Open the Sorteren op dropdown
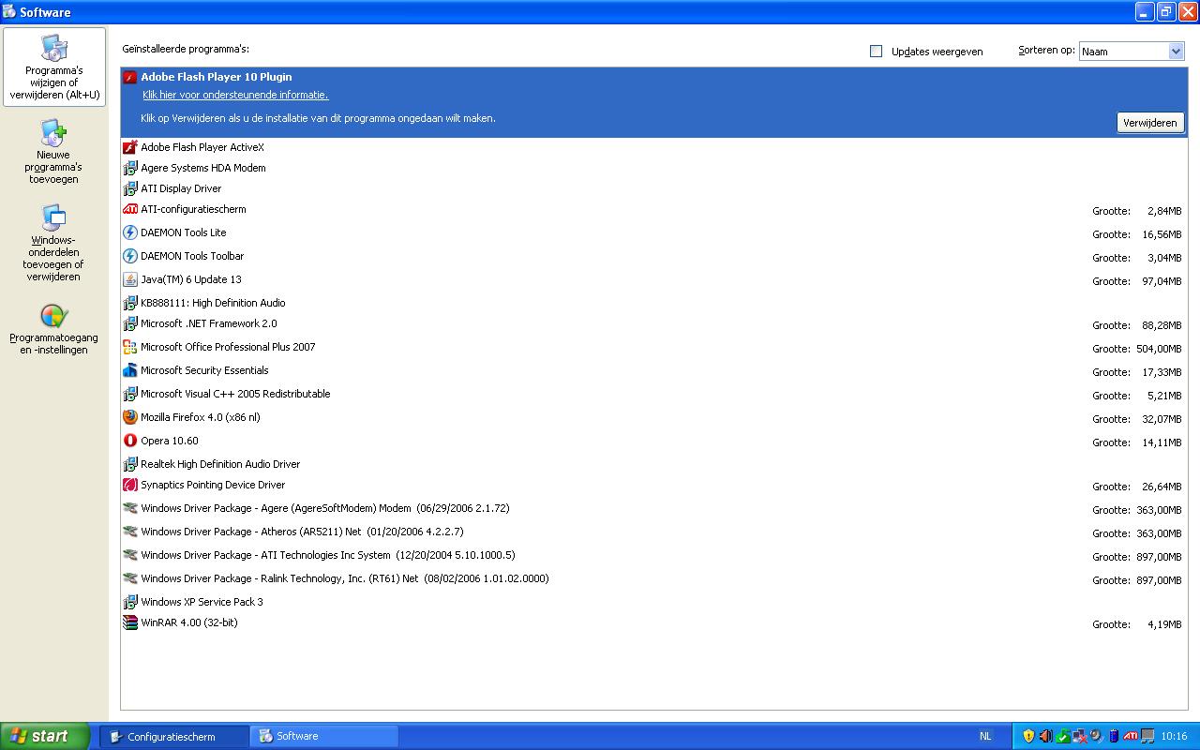 pos(1132,52)
